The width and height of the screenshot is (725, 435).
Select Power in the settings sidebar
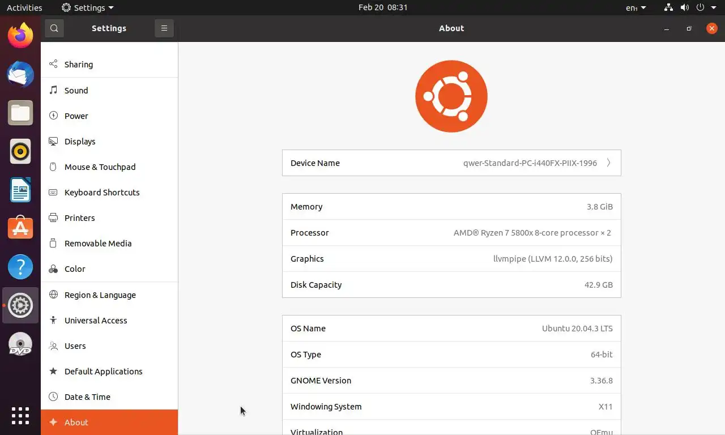click(109, 116)
